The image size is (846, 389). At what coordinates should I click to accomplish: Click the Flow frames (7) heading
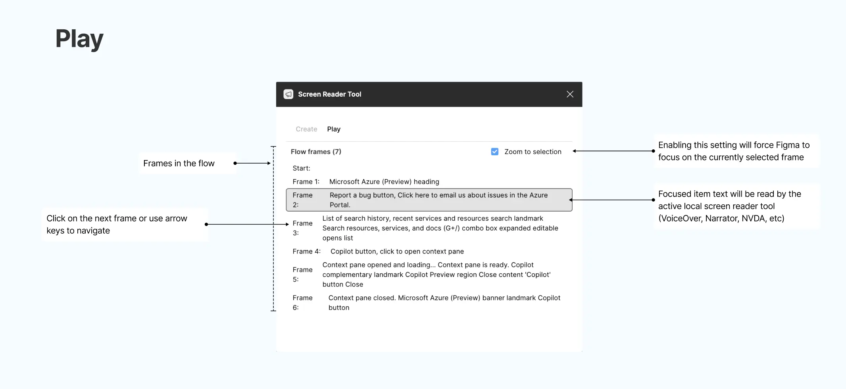(316, 151)
